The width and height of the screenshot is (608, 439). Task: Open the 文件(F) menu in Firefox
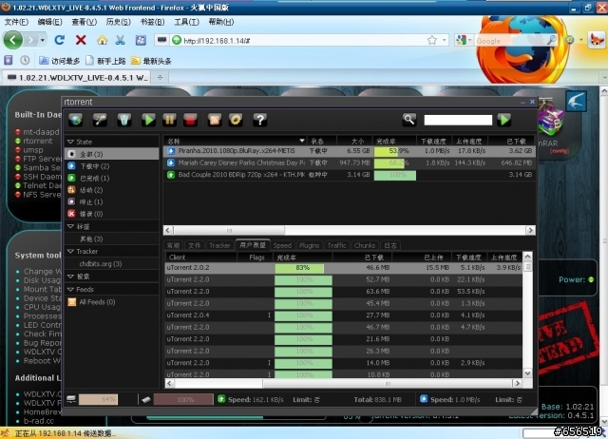coord(16,22)
